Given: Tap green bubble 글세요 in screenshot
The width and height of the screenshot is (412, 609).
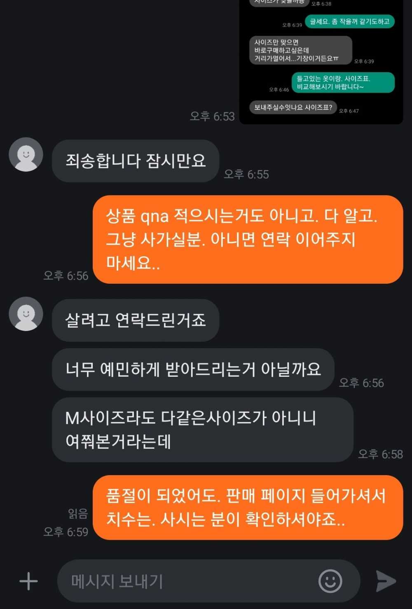Looking at the screenshot, I should (350, 21).
